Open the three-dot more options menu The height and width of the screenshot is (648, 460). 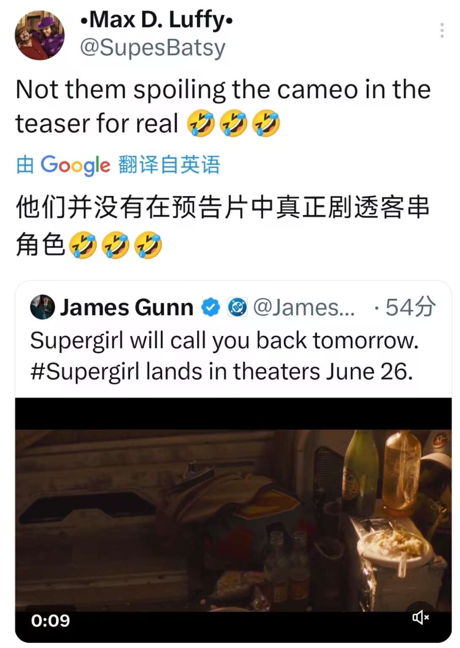point(442,30)
